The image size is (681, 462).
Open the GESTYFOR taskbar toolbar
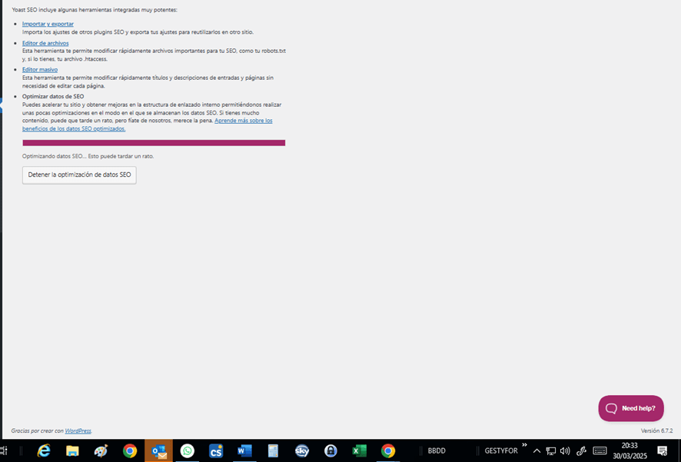tap(501, 450)
